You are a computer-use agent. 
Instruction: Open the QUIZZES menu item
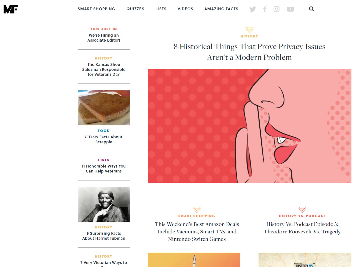click(135, 9)
